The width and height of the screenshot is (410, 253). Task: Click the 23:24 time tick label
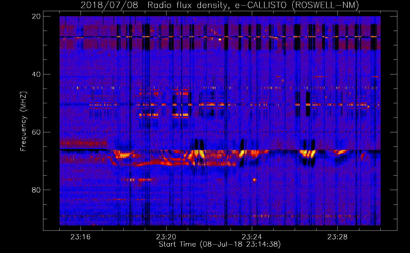pyautogui.click(x=252, y=237)
